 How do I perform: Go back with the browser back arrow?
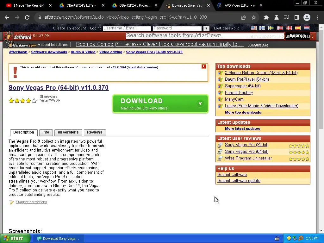(7, 17)
